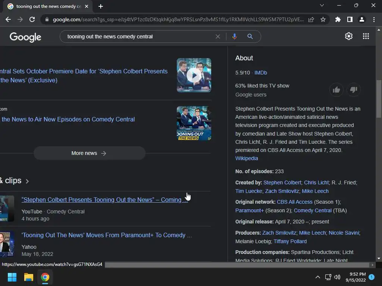Image resolution: width=382 pixels, height=286 pixels.
Task: Open the Chrome profile avatar
Action: click(362, 19)
